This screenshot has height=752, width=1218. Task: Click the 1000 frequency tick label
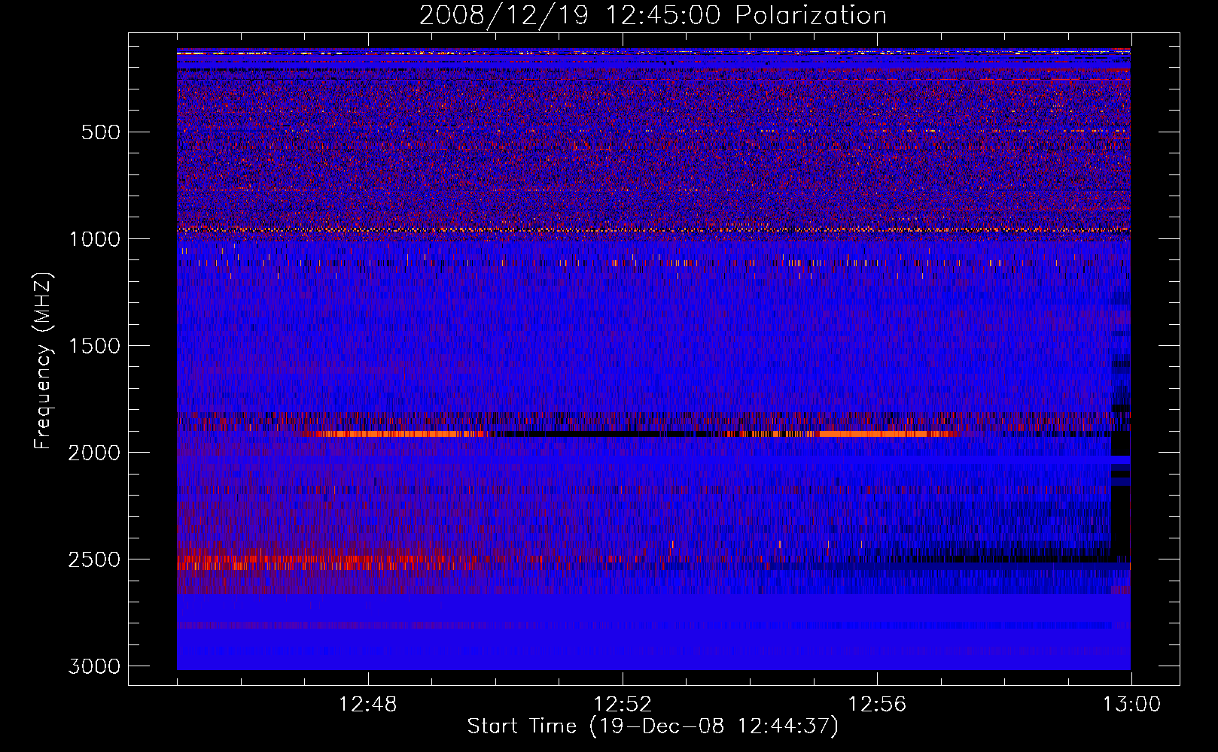(x=94, y=239)
